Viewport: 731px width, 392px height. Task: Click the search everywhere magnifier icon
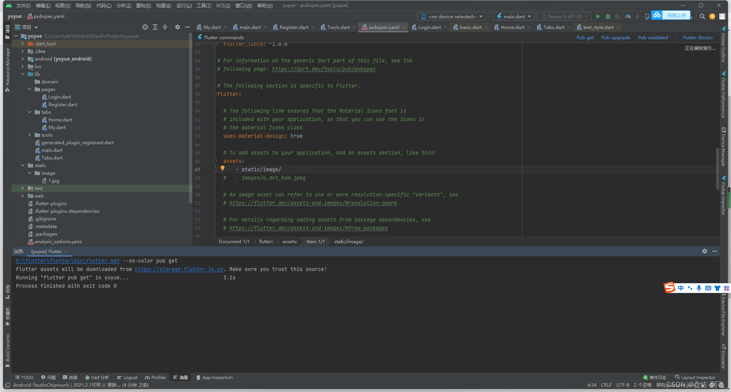pos(702,16)
